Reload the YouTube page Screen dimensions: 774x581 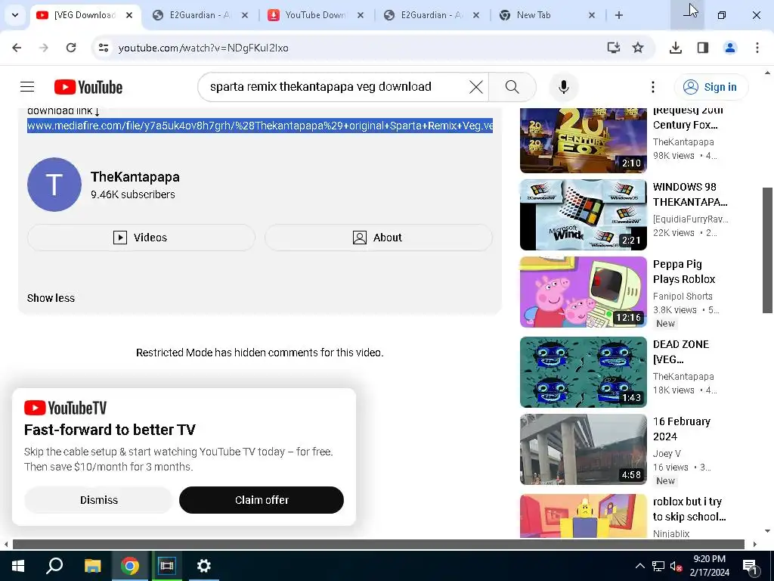pyautogui.click(x=71, y=48)
